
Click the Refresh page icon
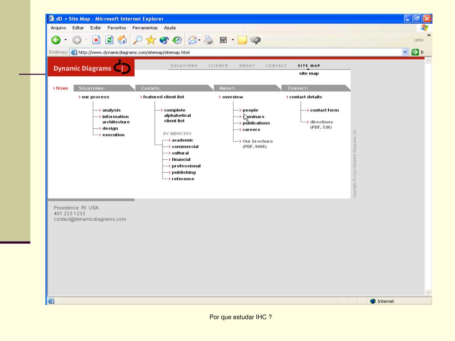pos(109,40)
